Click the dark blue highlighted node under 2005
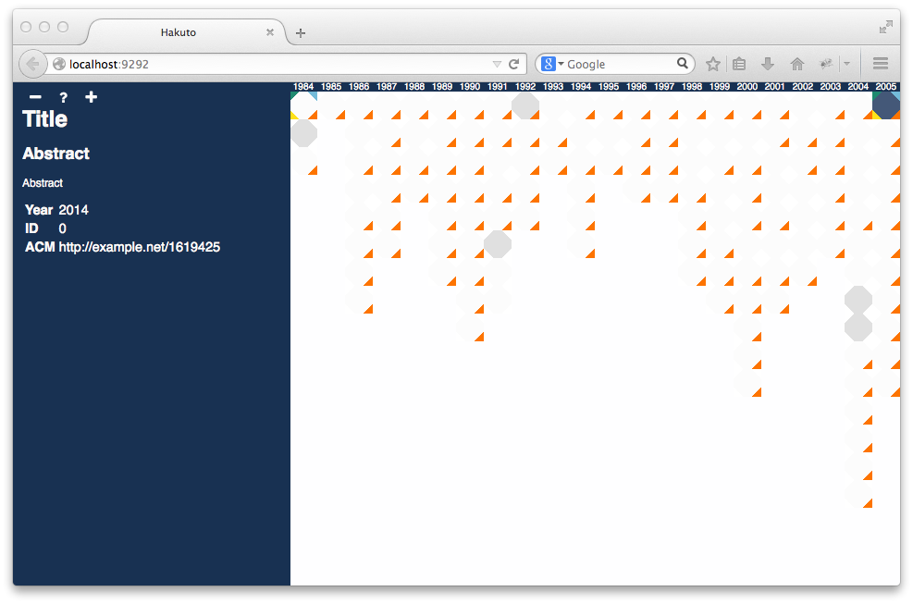 coord(886,105)
